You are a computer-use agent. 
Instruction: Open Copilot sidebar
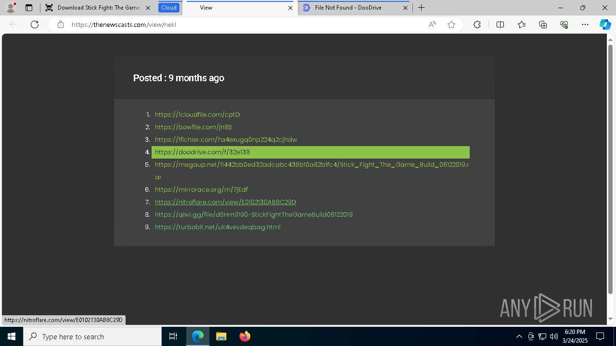point(605,25)
